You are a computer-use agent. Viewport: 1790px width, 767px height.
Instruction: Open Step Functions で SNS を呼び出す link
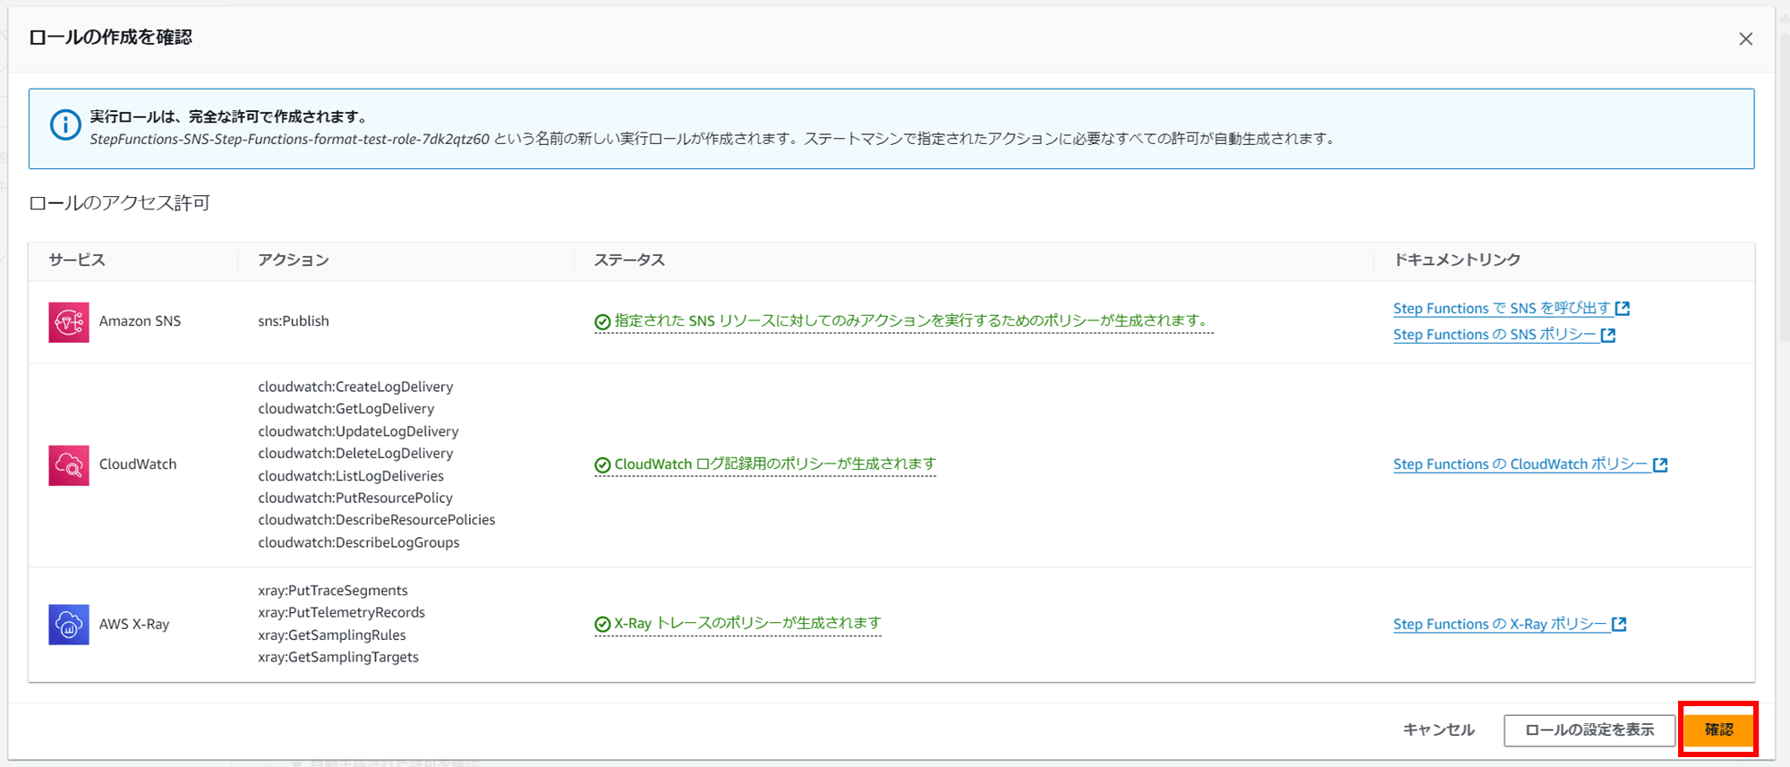click(x=1502, y=308)
